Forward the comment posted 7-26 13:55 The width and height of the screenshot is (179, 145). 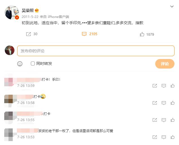tap(155, 120)
